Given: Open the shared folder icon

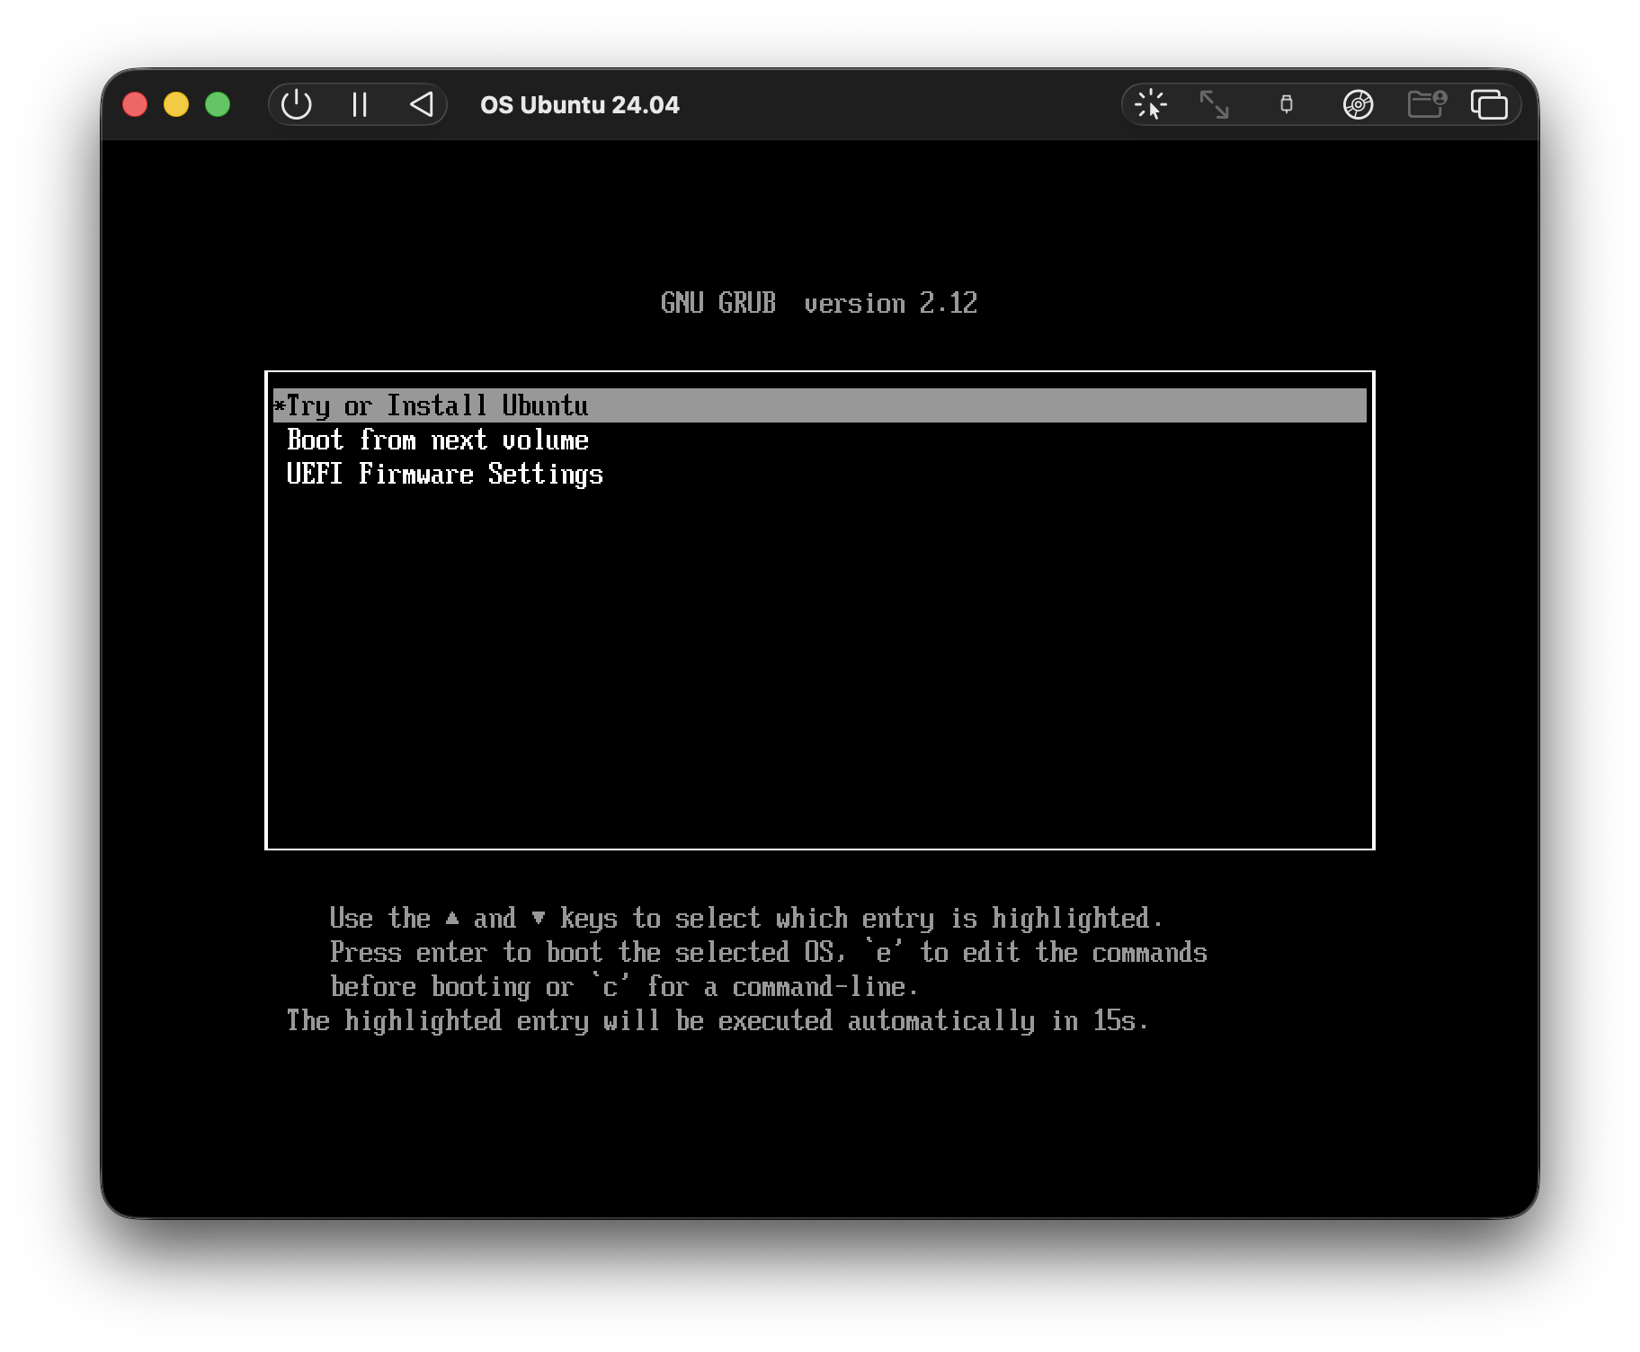Looking at the screenshot, I should 1425,103.
